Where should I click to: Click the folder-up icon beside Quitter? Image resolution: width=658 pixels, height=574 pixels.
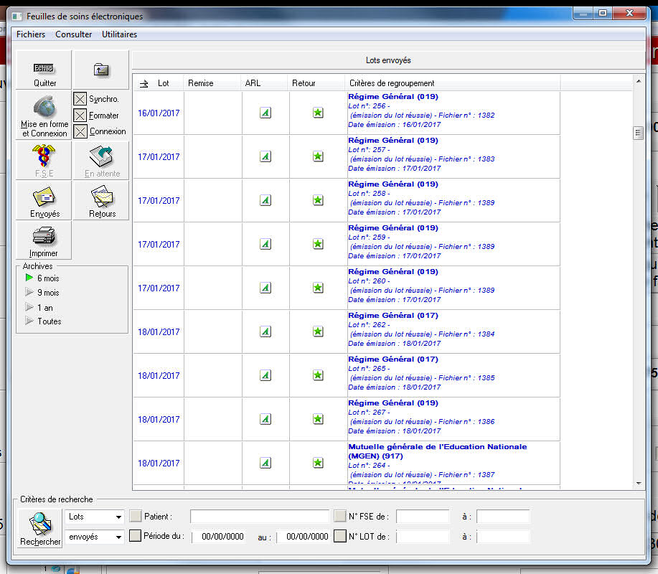pyautogui.click(x=101, y=70)
